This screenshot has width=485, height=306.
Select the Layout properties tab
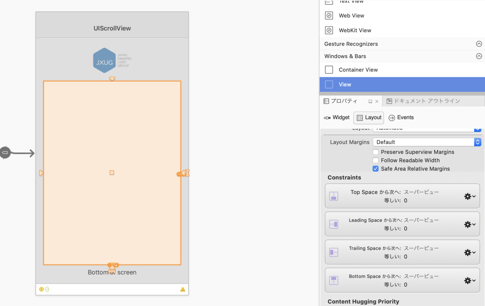click(369, 117)
